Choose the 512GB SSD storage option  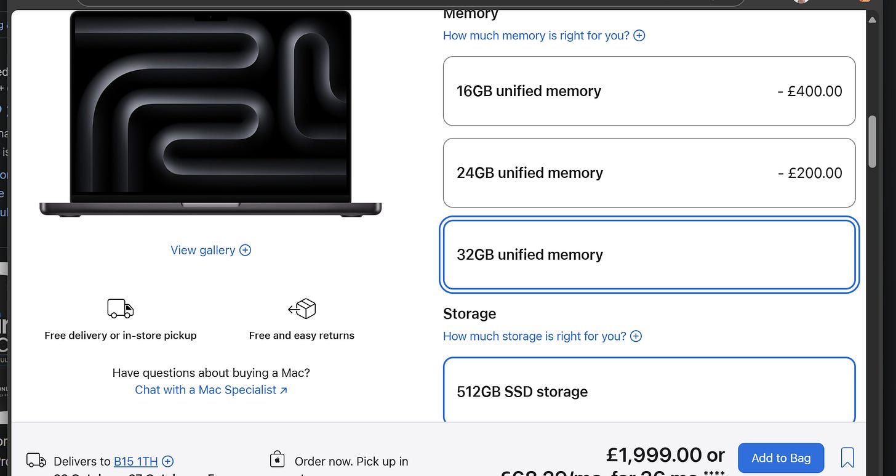pos(649,390)
